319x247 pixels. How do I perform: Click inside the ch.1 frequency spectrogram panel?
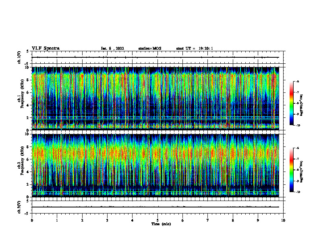pos(155,98)
